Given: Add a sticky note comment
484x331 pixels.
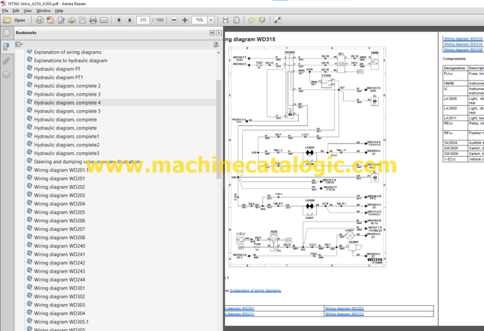Looking at the screenshot, I should (251, 20).
